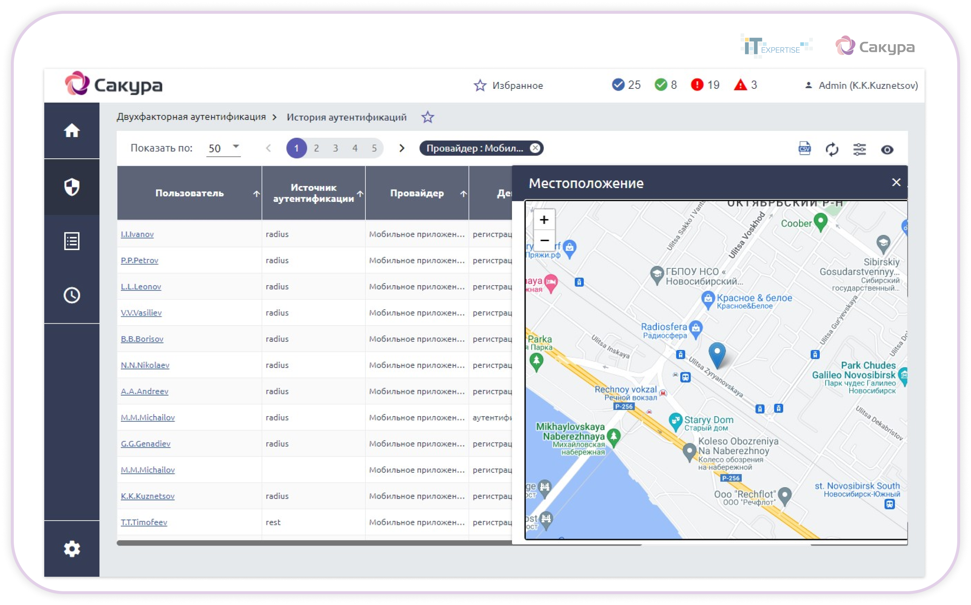Refresh the authentication history table
Viewport: 971px width, 605px height.
click(832, 149)
